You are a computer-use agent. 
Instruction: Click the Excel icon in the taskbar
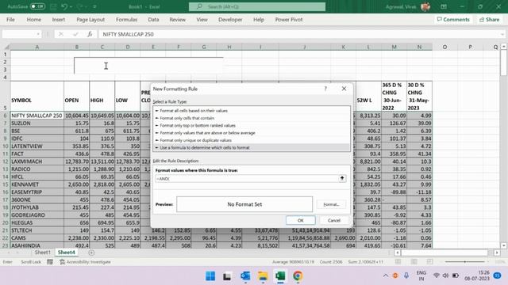pos(280,276)
